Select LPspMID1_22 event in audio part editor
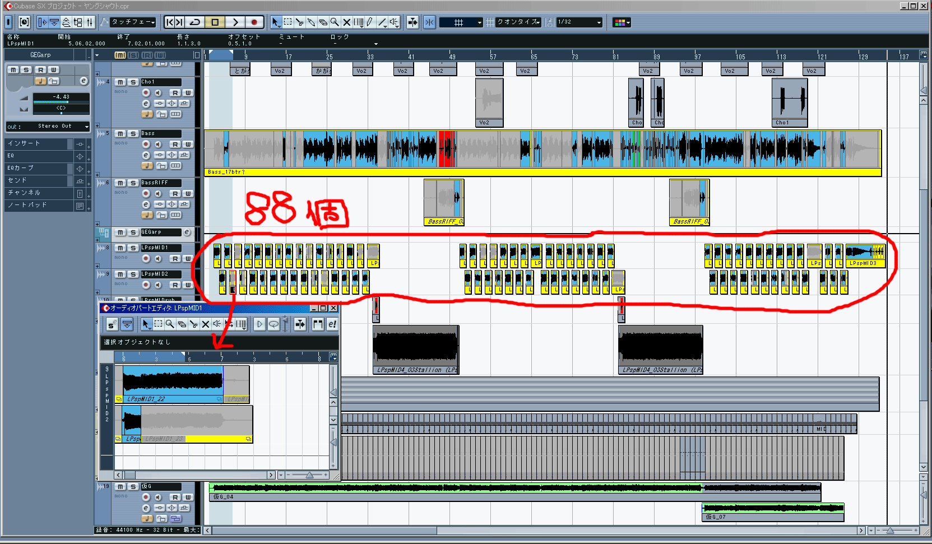932x544 pixels. [173, 384]
